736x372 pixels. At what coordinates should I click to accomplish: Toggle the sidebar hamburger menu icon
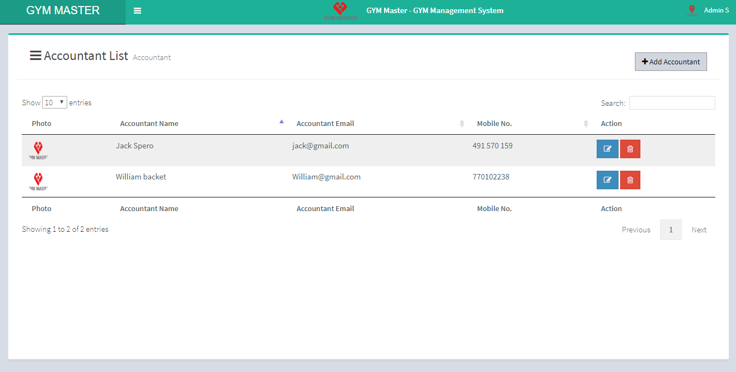[x=137, y=10]
